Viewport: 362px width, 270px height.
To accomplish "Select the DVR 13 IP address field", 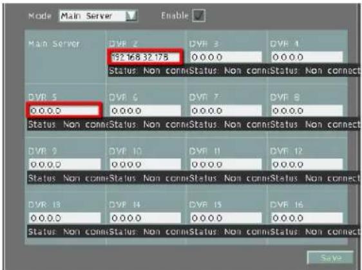I will 65,218.
